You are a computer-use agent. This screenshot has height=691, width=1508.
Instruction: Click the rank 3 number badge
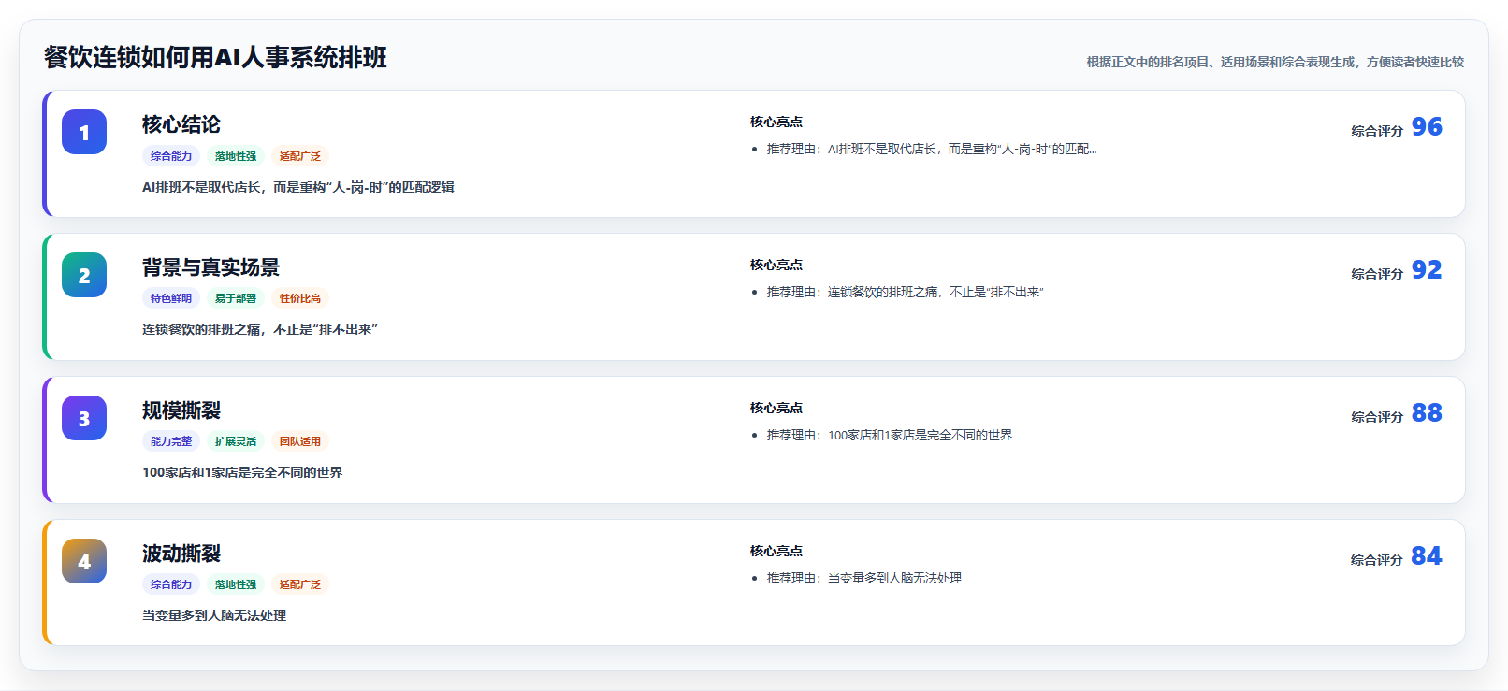coord(84,418)
